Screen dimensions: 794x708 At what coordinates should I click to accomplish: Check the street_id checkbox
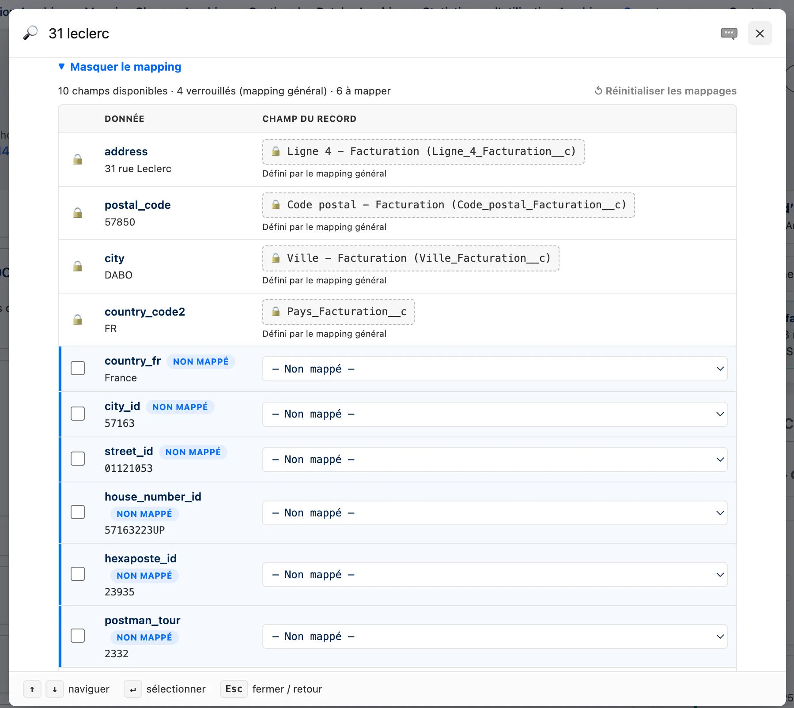(x=78, y=459)
